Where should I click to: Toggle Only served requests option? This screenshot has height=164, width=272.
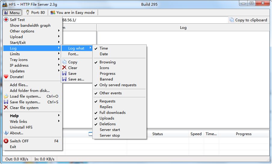pyautogui.click(x=118, y=85)
